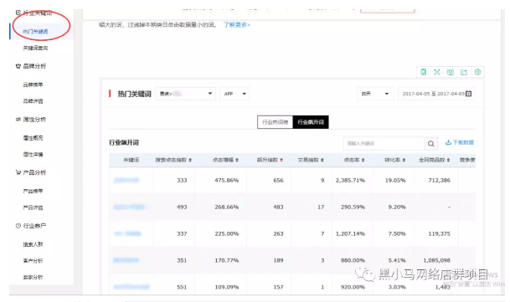
Task: Click the 170.77% click growth cell
Action: pos(227,260)
